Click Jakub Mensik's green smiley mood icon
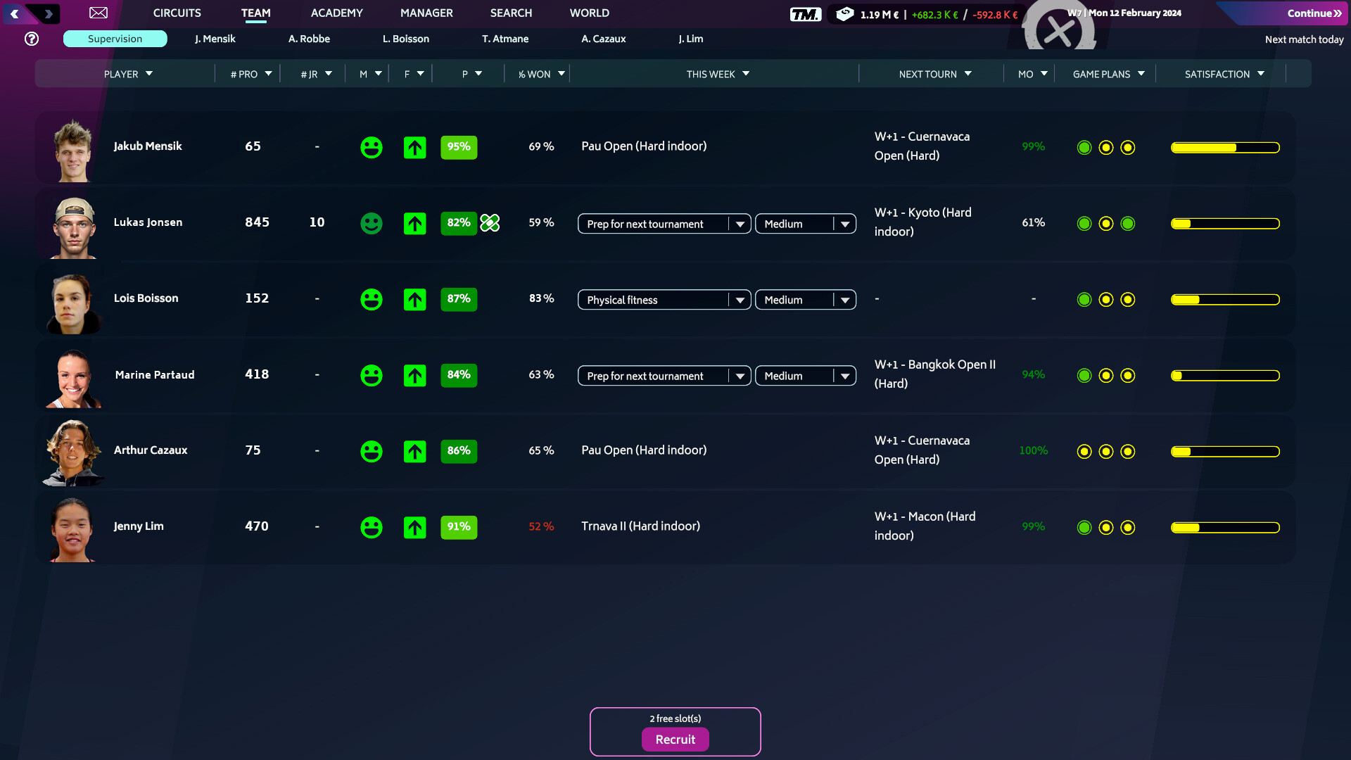The height and width of the screenshot is (760, 1351). coord(371,148)
